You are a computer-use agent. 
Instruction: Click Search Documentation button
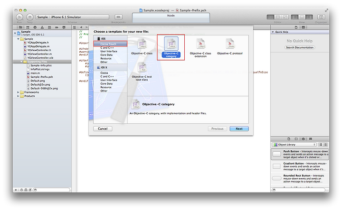click(300, 47)
